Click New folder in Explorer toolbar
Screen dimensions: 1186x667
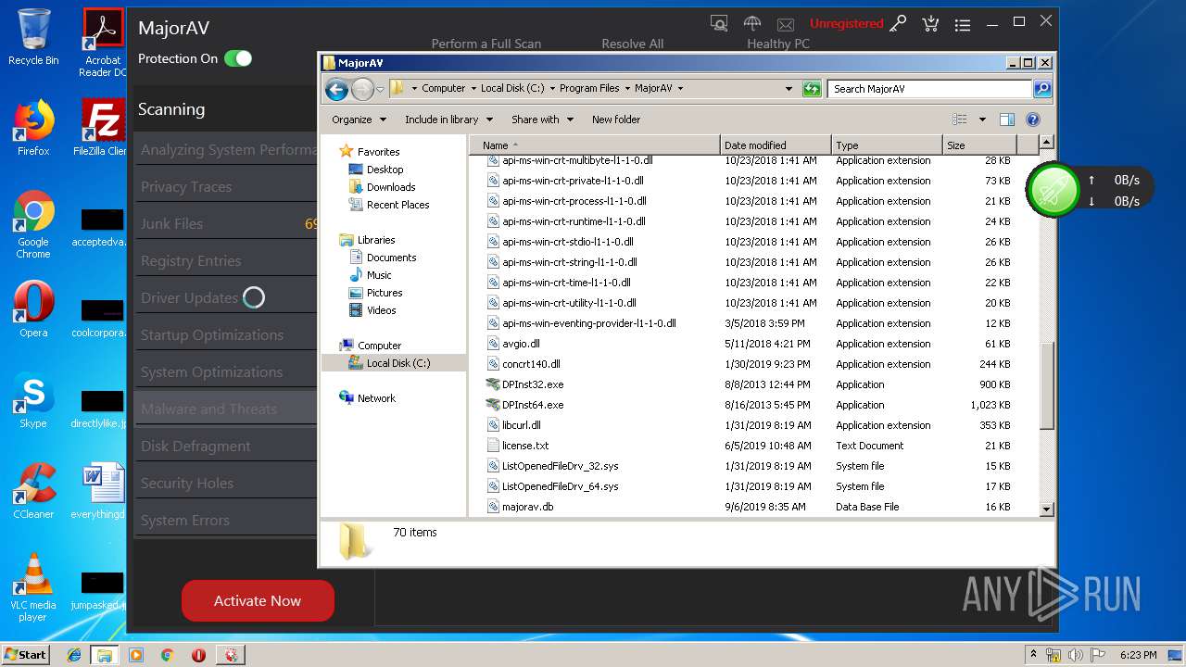point(616,120)
